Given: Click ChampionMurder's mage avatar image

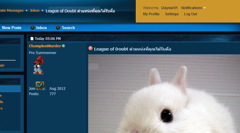Looking at the screenshot, I should (38, 65).
